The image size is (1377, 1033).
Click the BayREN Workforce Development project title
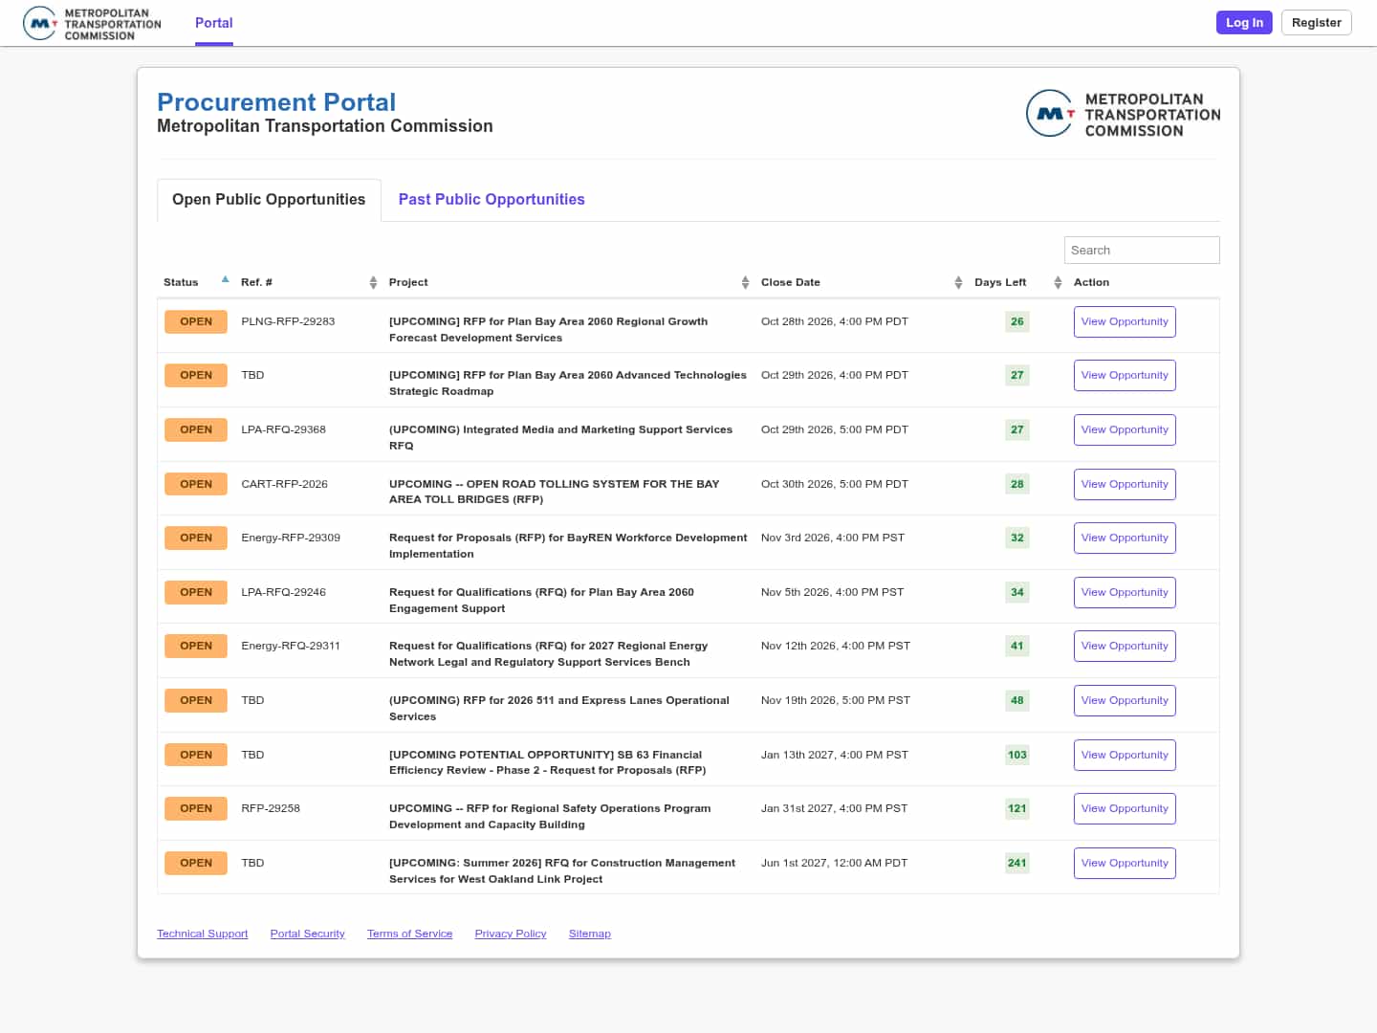click(568, 545)
